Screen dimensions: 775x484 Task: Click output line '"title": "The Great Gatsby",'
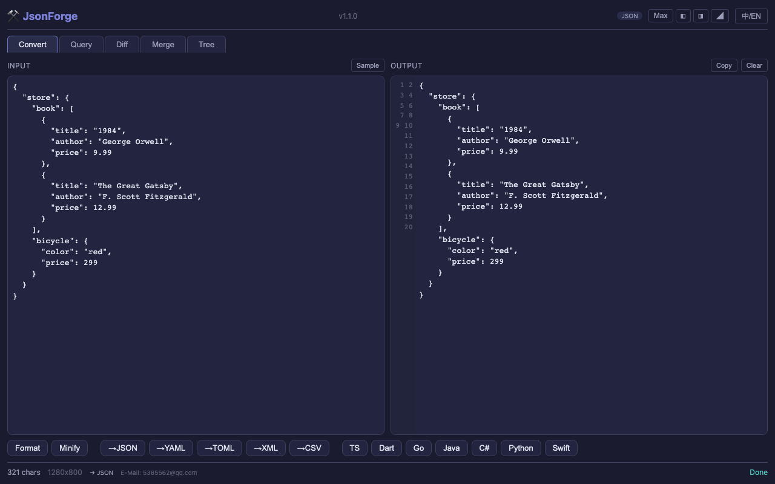click(x=523, y=185)
